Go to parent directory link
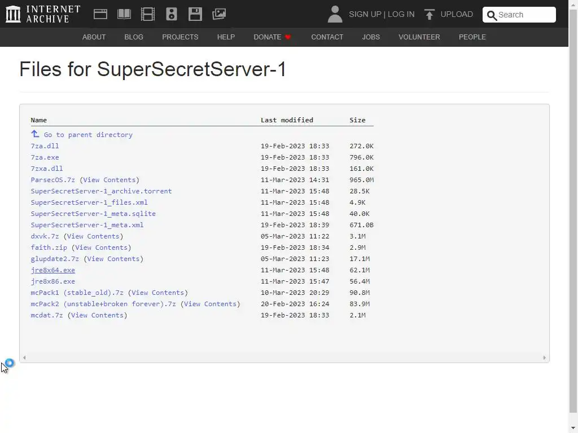The height and width of the screenshot is (433, 578). 88,135
